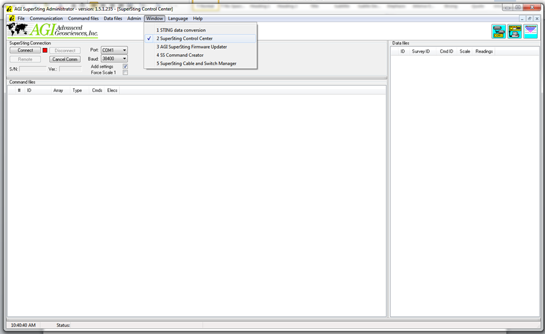Open the Admin menu
Image resolution: width=545 pixels, height=334 pixels.
[x=134, y=18]
